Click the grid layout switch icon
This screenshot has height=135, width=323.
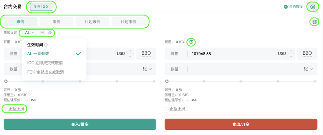click(314, 22)
